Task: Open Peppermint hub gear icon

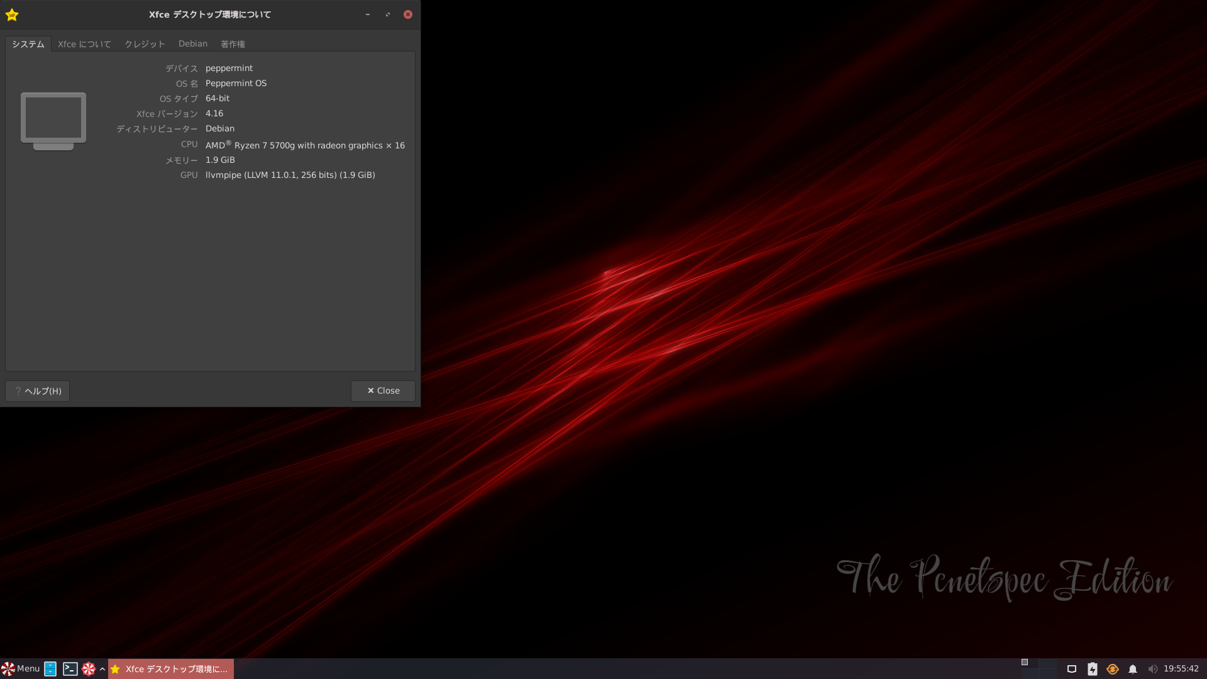Action: point(89,669)
